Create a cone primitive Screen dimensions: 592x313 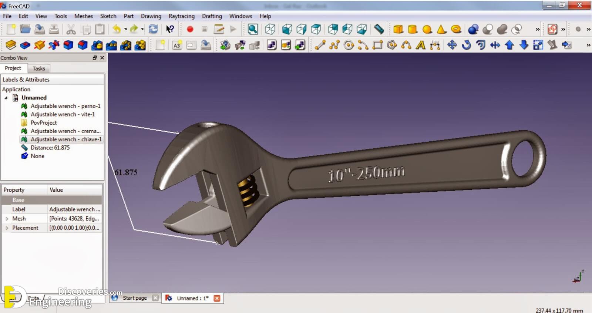[441, 29]
